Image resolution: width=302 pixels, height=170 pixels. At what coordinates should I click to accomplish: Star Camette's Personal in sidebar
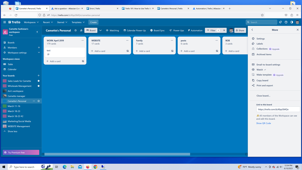click(x=38, y=101)
